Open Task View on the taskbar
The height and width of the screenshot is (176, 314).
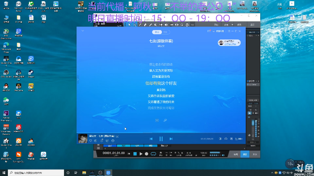click(x=76, y=172)
